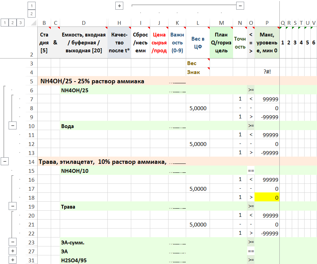Show row outline level 3
This screenshot has height=264, width=317.
click(x=21, y=23)
